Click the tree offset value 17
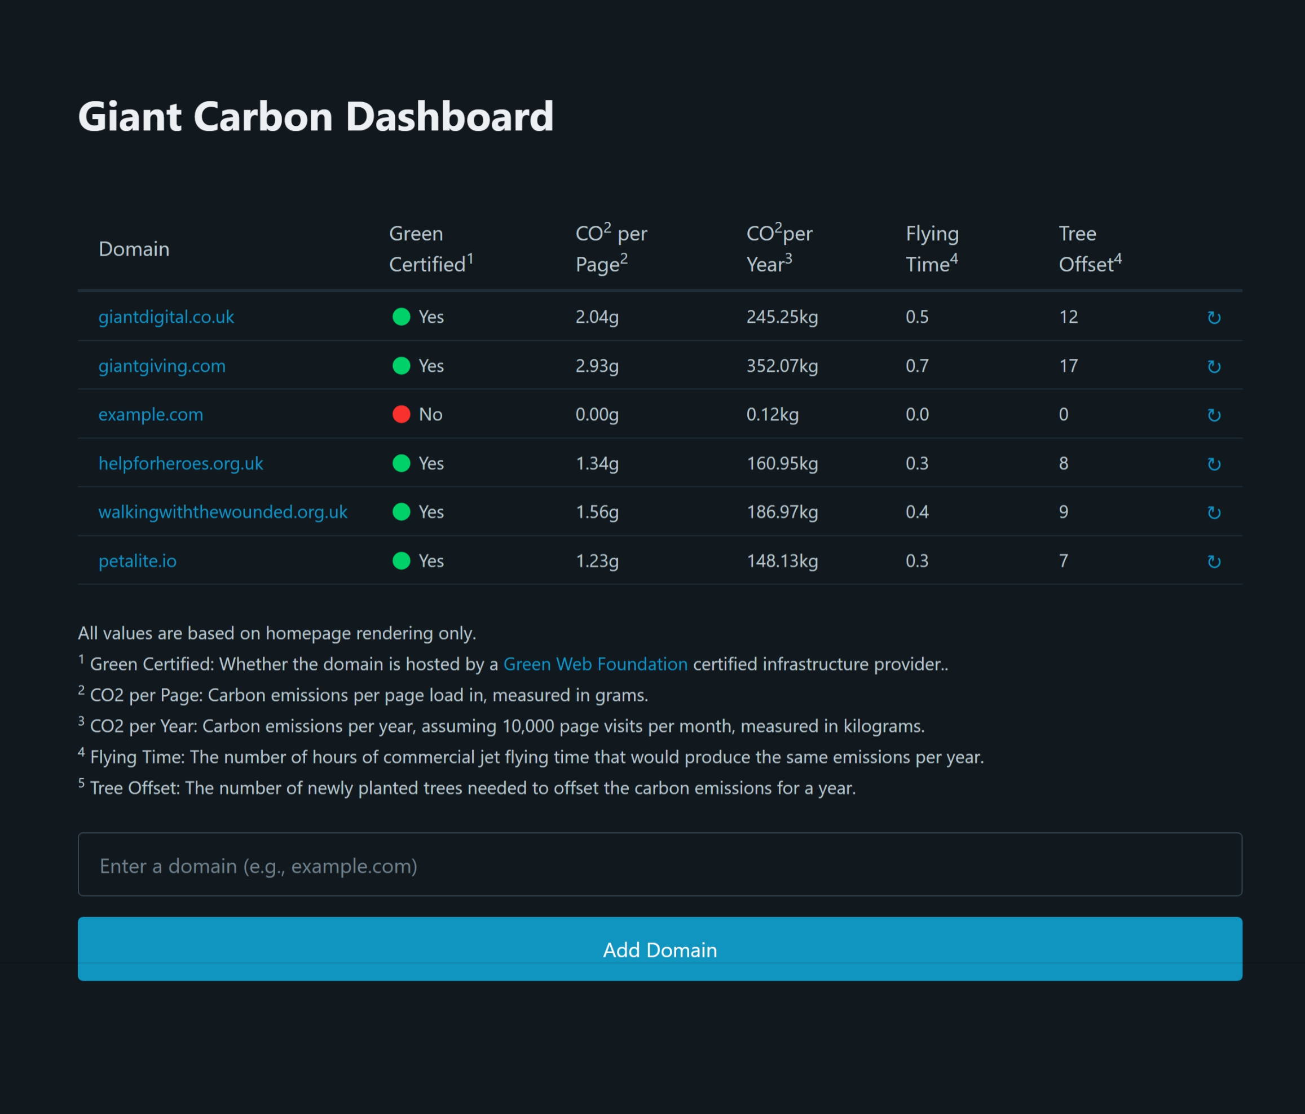The height and width of the screenshot is (1114, 1305). coord(1068,366)
